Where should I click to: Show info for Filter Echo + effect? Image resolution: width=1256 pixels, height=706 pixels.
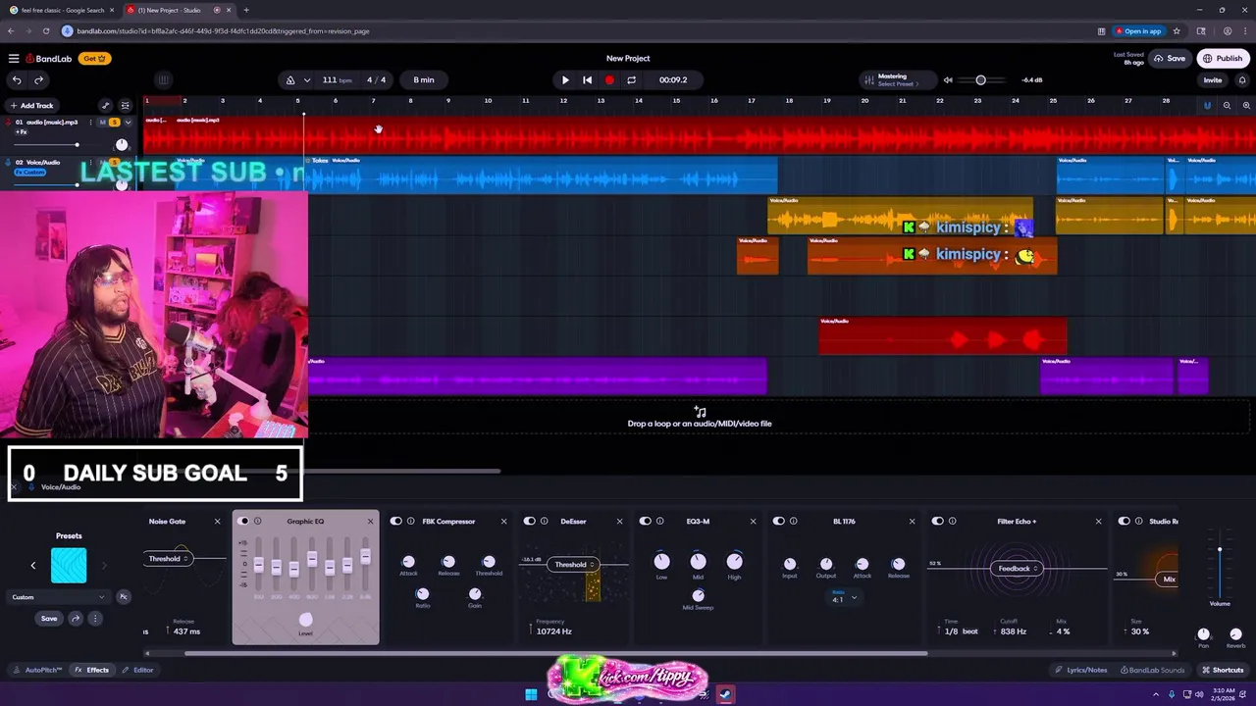952,522
